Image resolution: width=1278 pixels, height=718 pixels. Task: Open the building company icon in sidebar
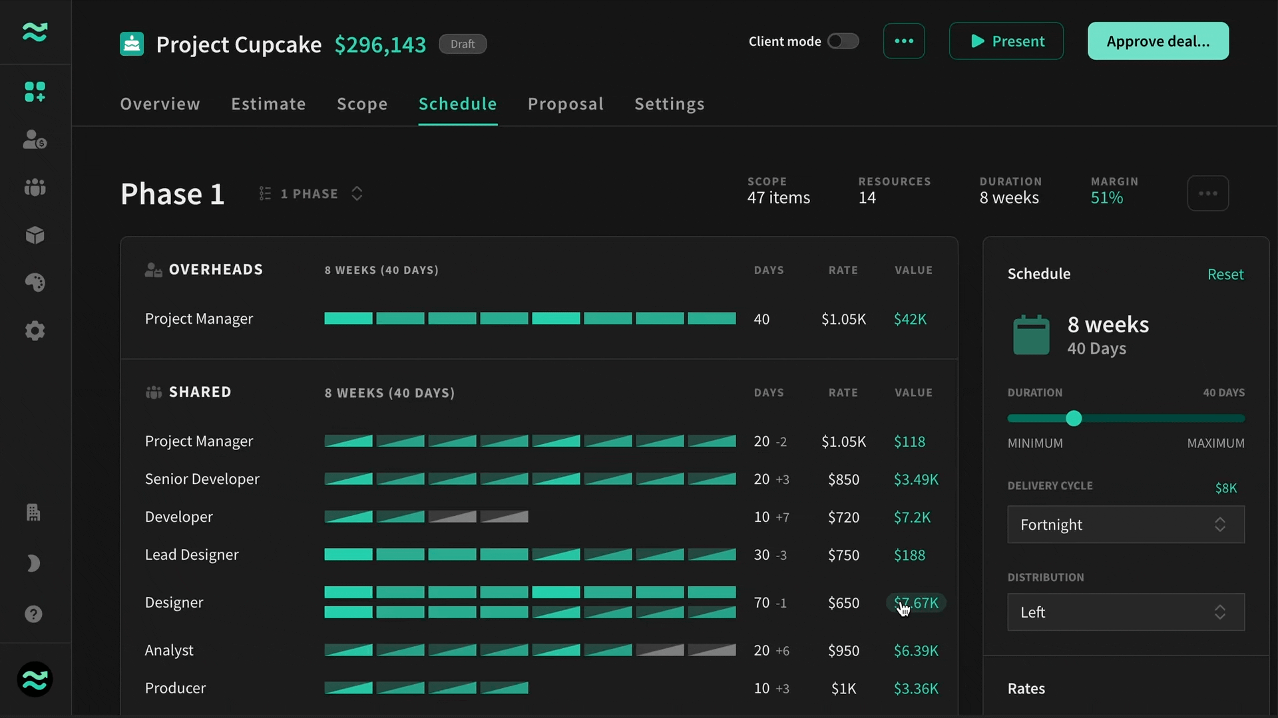click(33, 513)
